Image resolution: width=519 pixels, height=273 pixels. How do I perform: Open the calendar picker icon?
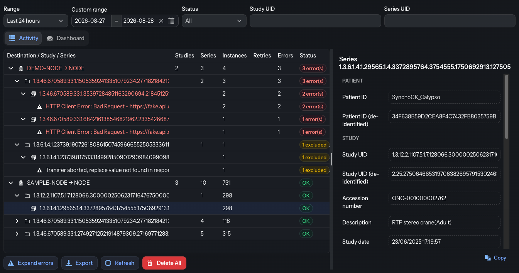coord(171,21)
